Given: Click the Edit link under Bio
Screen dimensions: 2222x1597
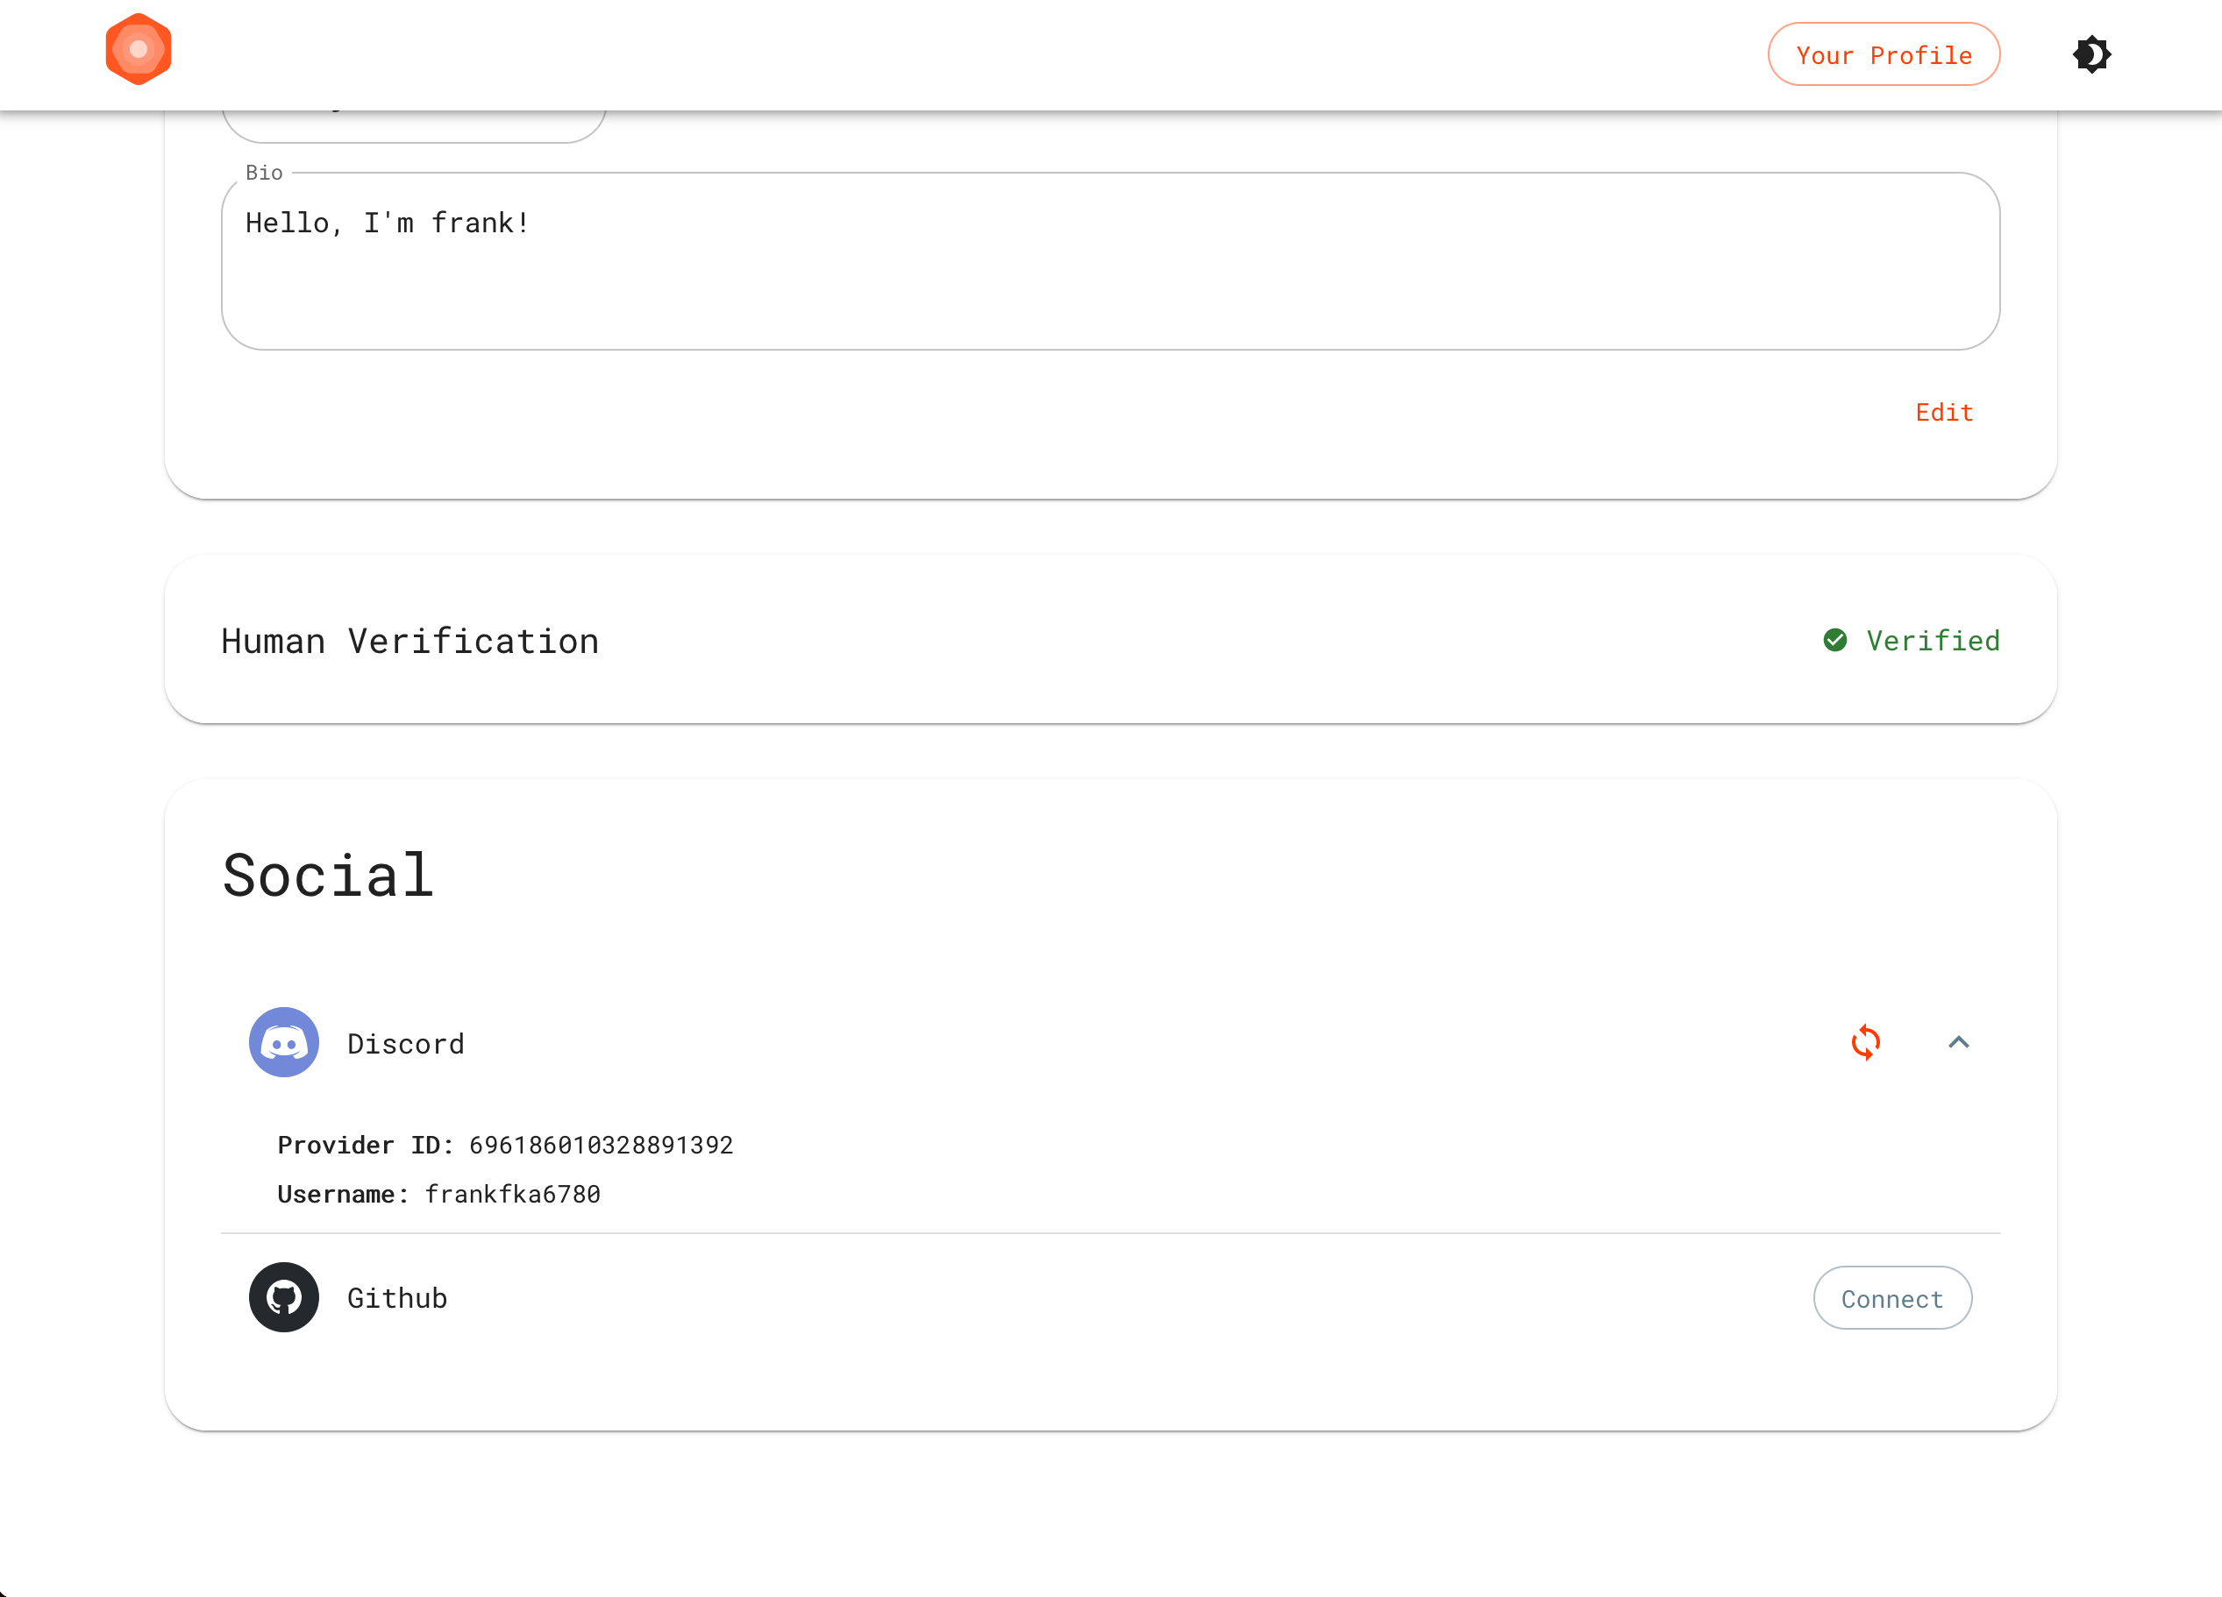Looking at the screenshot, I should [x=1944, y=412].
